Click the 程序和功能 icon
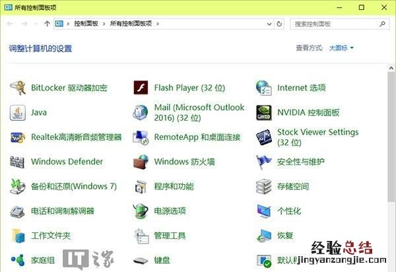 point(141,186)
